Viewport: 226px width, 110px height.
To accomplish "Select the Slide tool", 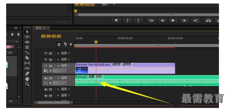I will click(27, 68).
